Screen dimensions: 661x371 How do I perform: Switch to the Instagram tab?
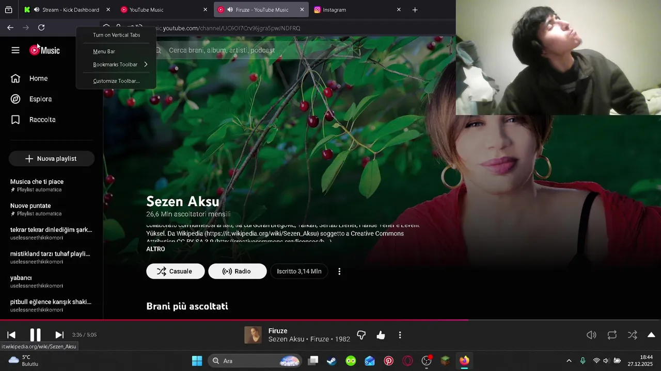pos(357,10)
